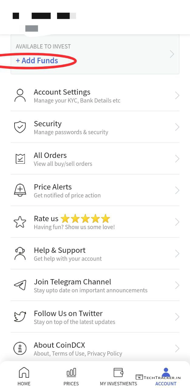
Task: Switch to the Prices tab
Action: 71,376
